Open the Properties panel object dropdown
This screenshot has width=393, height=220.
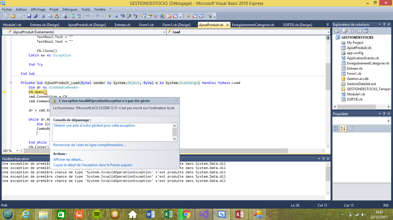pyautogui.click(x=389, y=121)
